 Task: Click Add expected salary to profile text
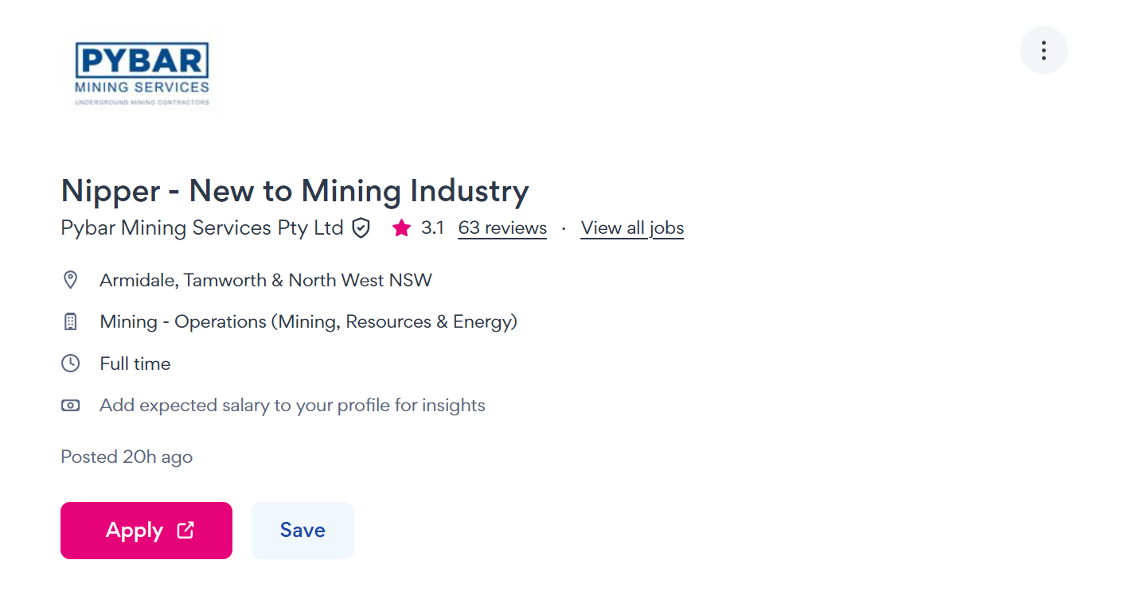coord(292,406)
